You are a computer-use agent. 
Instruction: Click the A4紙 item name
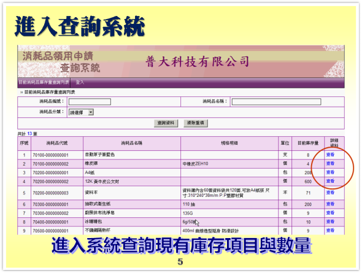point(90,172)
